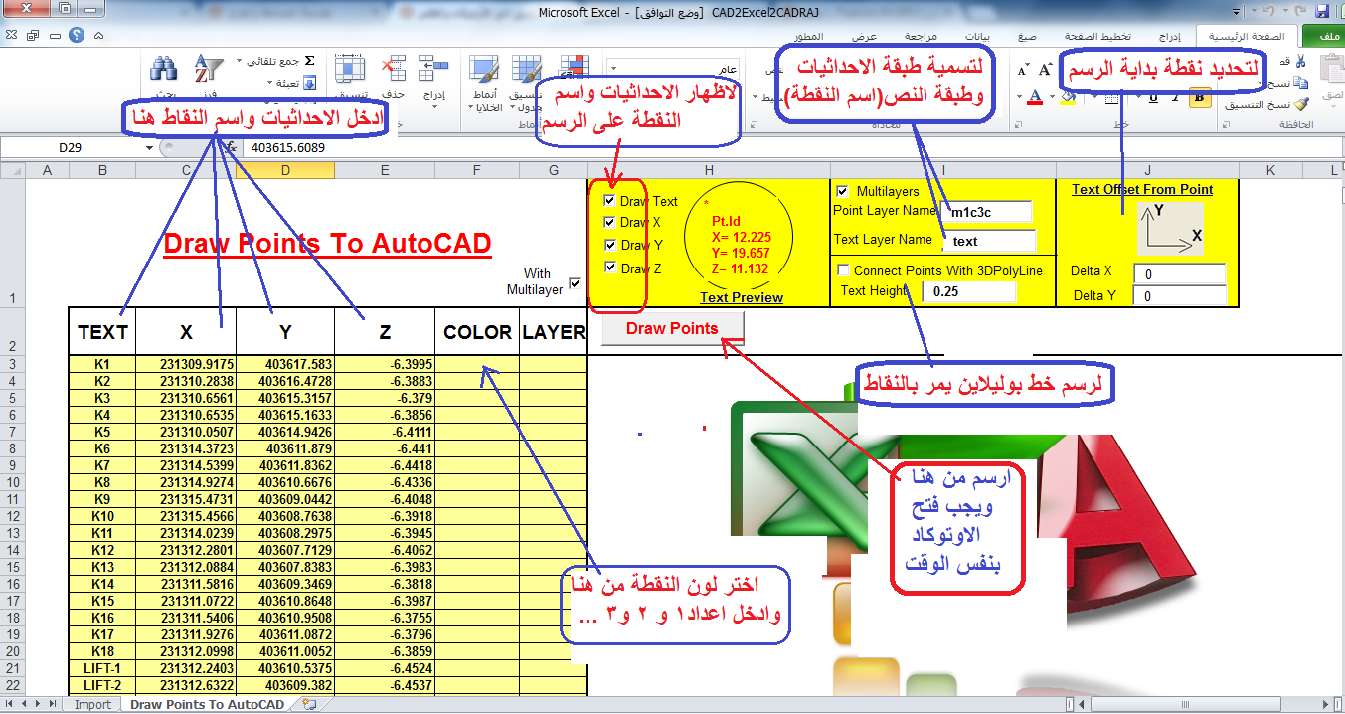The width and height of the screenshot is (1345, 714).
Task: Click the Format Painter brush icon
Action: pos(1302,104)
